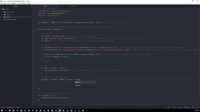Click the Storage folder icon
The height and width of the screenshot is (112, 200).
(x=5, y=15)
